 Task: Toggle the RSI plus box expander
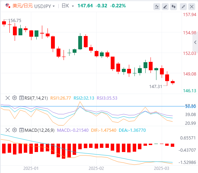click(x=21, y=98)
